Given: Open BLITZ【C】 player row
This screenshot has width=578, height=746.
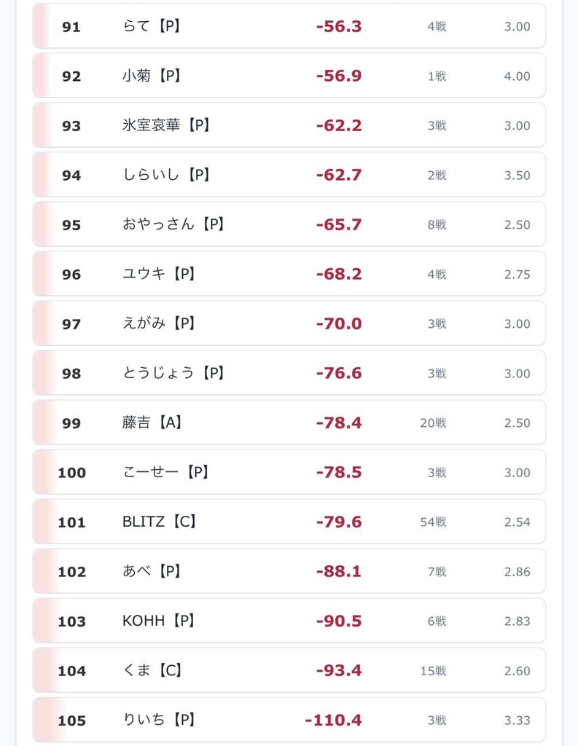Looking at the screenshot, I should (289, 522).
